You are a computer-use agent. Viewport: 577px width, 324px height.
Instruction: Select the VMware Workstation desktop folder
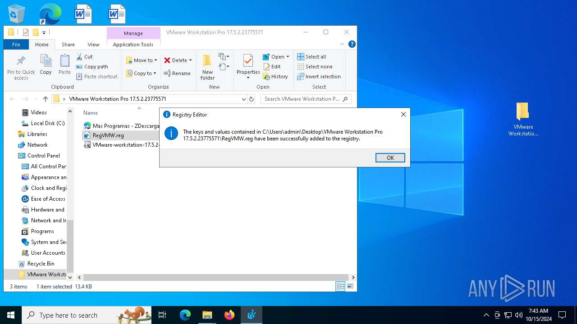tap(523, 119)
